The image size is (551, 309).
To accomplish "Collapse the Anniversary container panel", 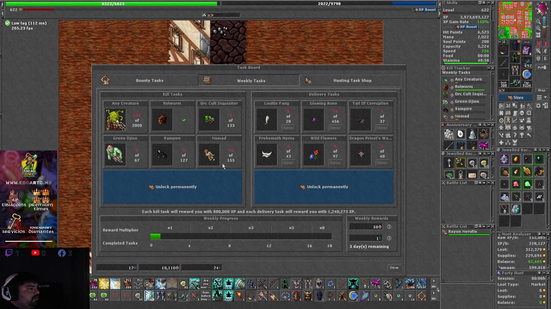I will [489, 125].
